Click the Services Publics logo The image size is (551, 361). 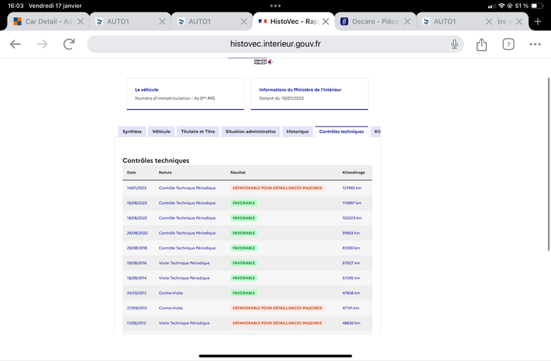(x=263, y=62)
